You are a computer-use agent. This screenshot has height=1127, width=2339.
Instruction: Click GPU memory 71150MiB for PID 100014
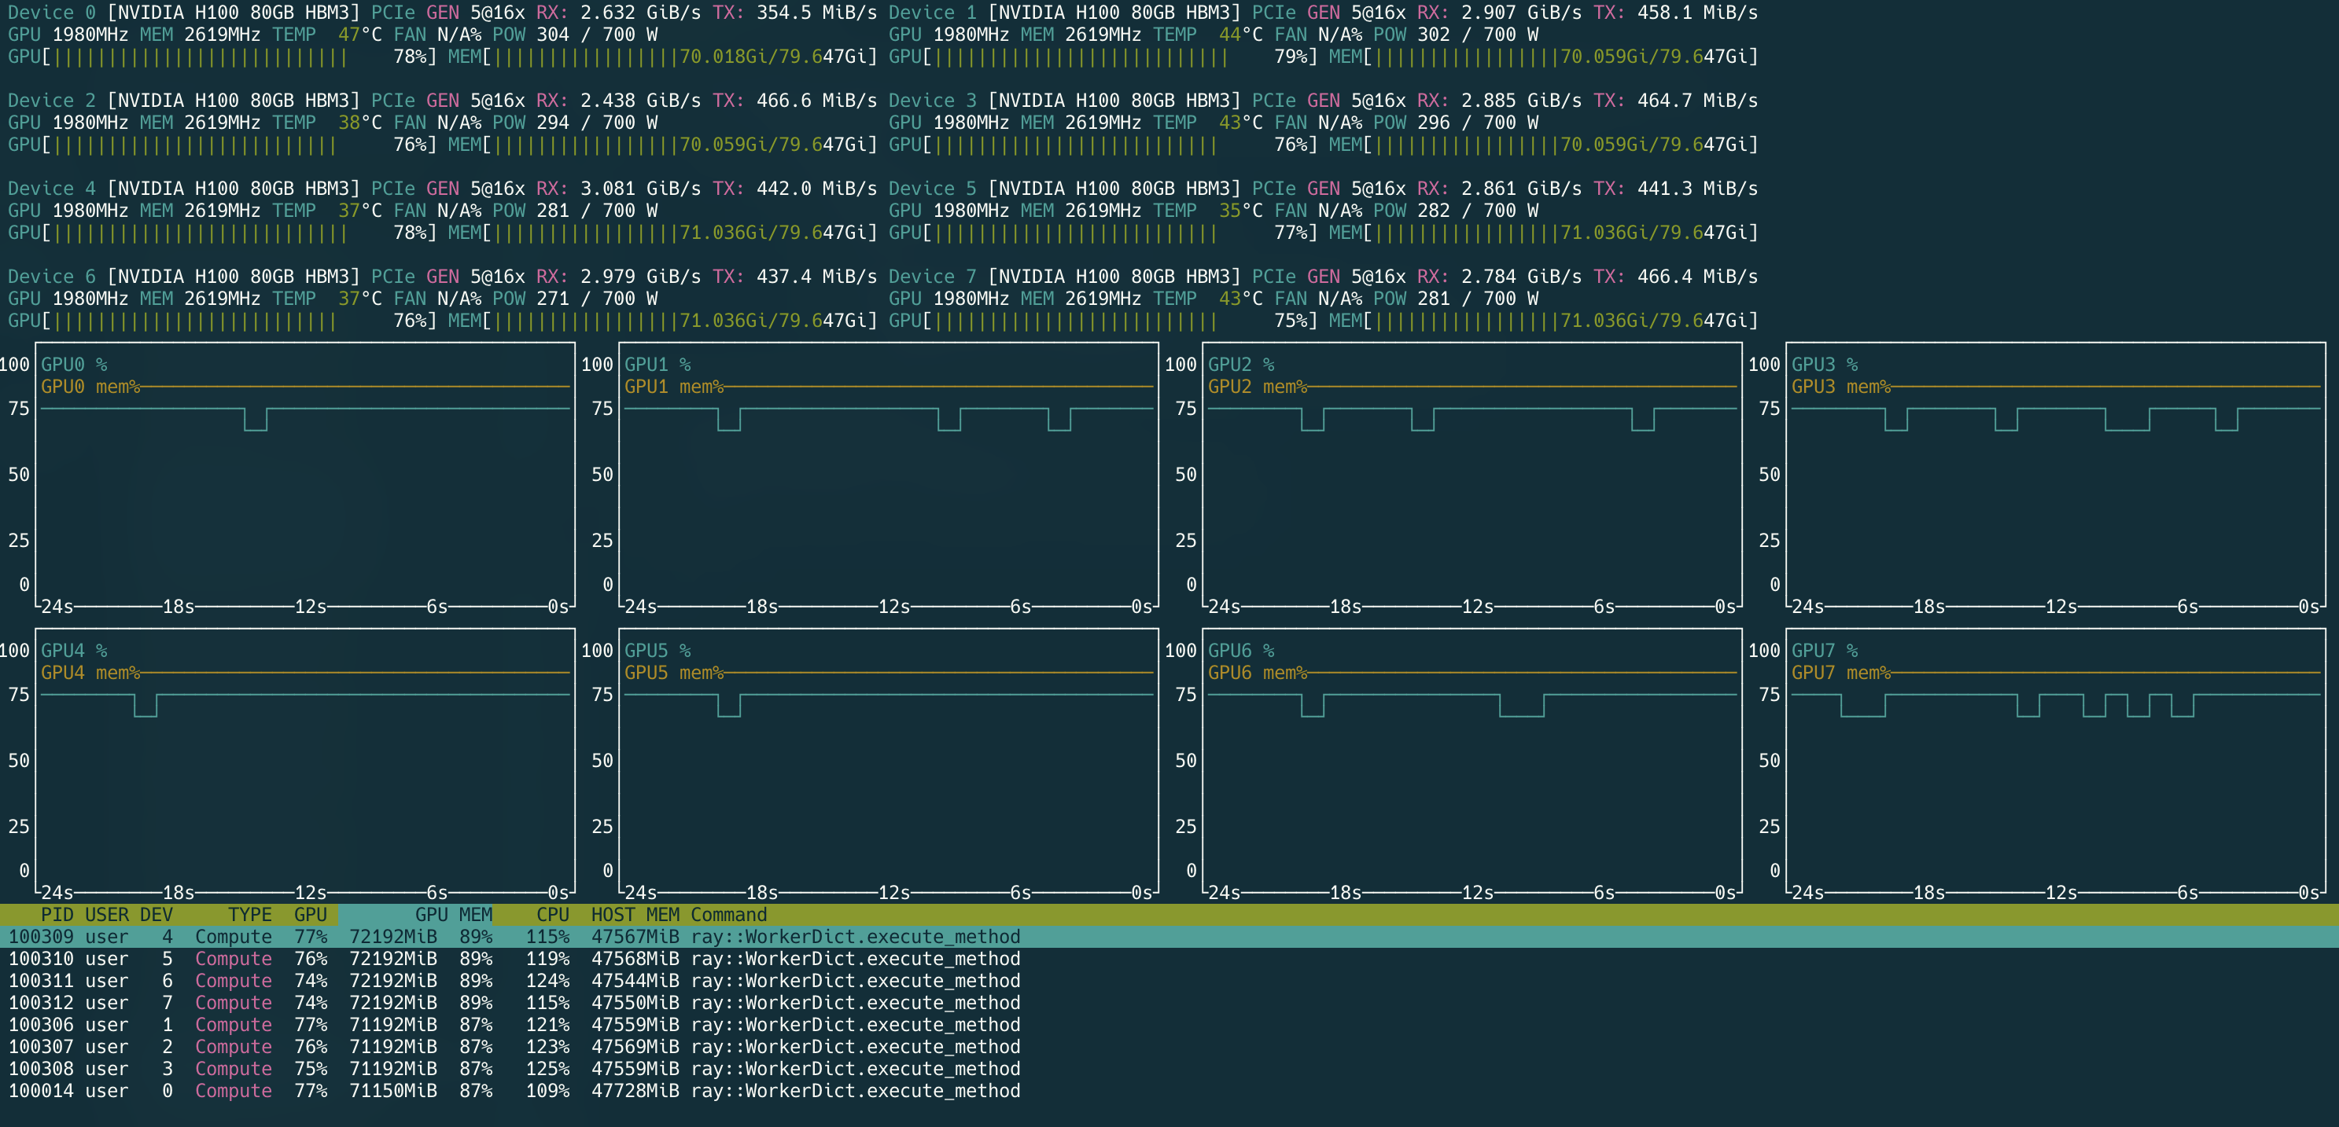393,1091
